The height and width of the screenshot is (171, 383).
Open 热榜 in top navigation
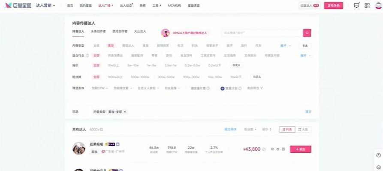pos(142,6)
